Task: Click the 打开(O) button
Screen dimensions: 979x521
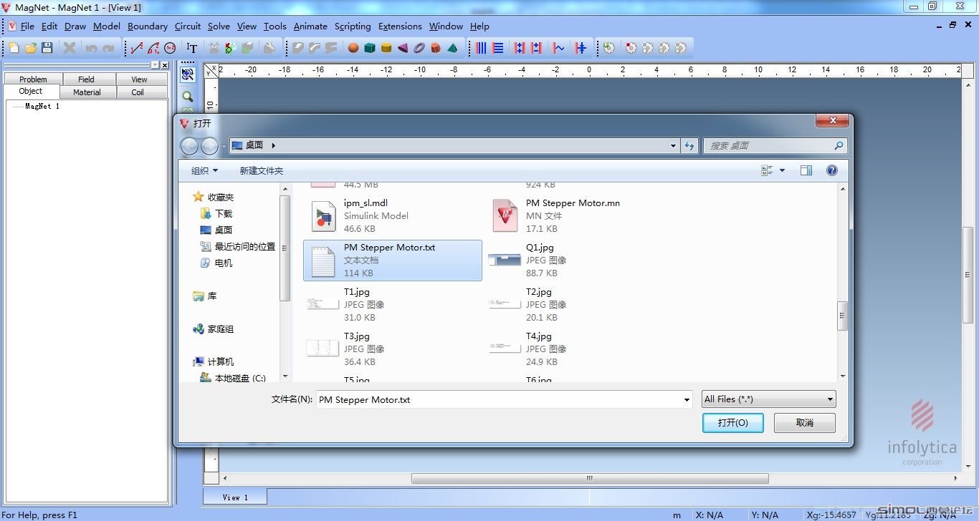Action: coord(733,423)
